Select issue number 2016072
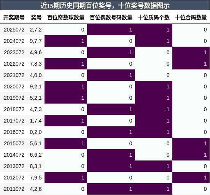The image size is (210, 195). coord(14,132)
